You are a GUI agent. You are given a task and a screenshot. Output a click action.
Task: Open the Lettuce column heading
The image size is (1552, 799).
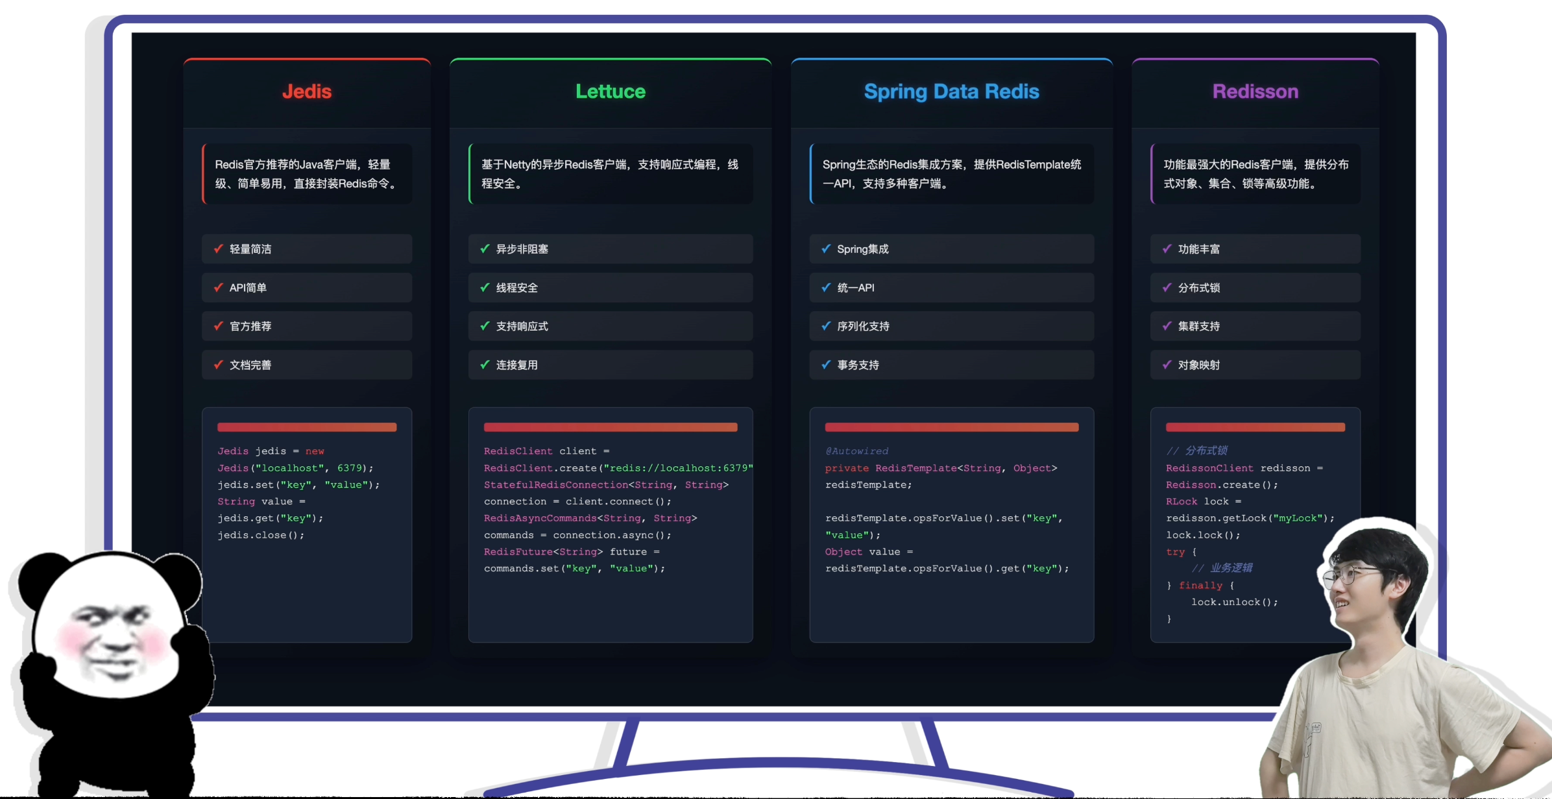(x=611, y=91)
